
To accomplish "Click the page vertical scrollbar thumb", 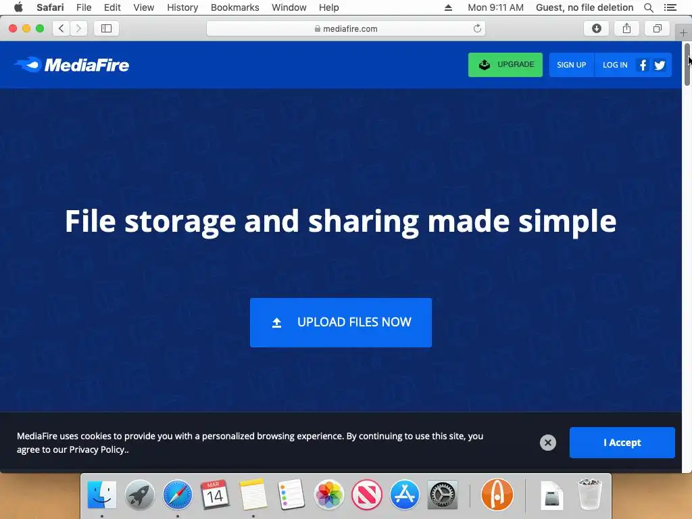I will pyautogui.click(x=687, y=64).
